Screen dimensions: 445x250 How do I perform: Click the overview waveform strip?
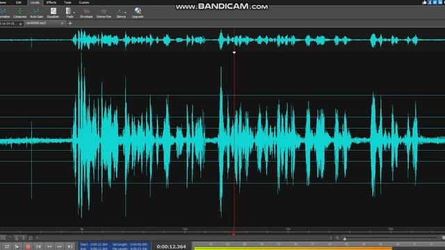pyautogui.click(x=222, y=40)
